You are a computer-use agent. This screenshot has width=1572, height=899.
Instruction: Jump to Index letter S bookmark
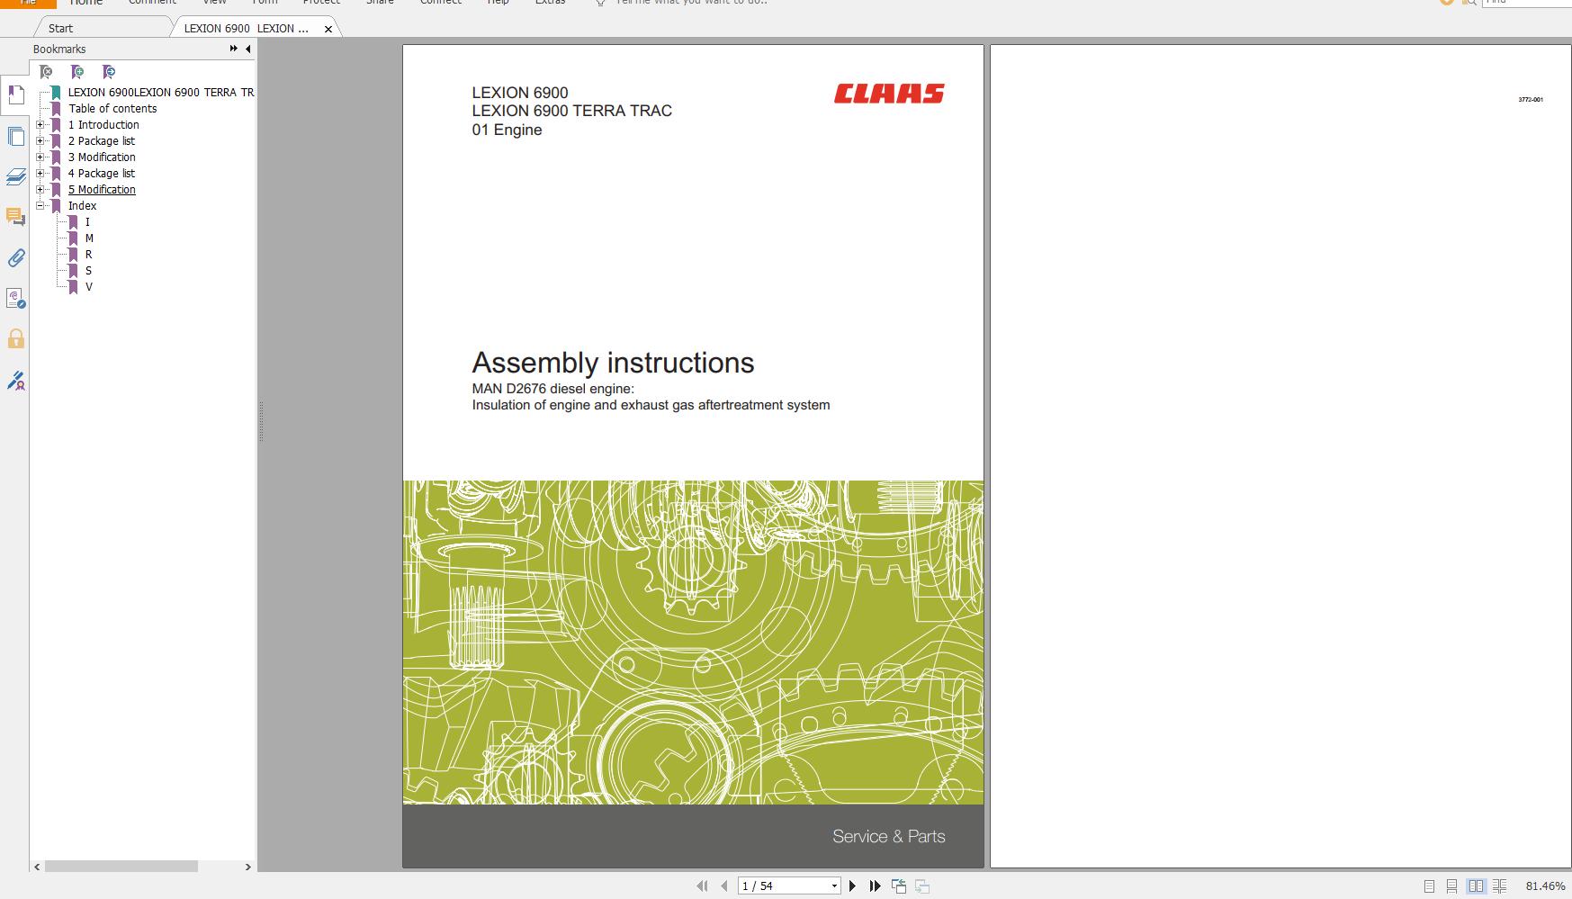click(88, 271)
